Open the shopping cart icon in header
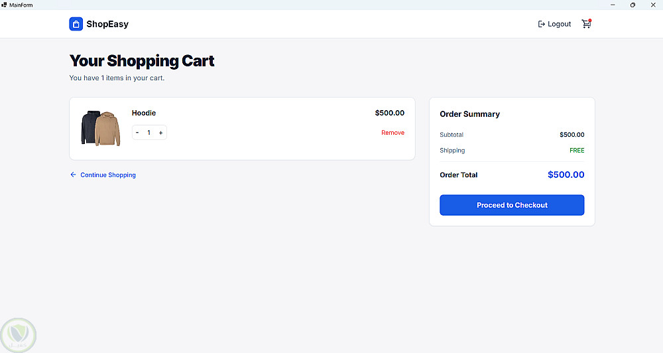 point(586,24)
